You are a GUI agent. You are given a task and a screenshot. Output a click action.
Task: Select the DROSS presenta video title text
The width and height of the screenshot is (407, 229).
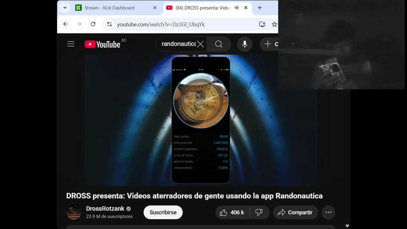click(x=194, y=196)
